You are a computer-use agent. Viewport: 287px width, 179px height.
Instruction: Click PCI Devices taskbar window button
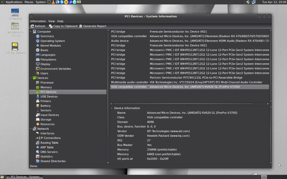pos(24,177)
